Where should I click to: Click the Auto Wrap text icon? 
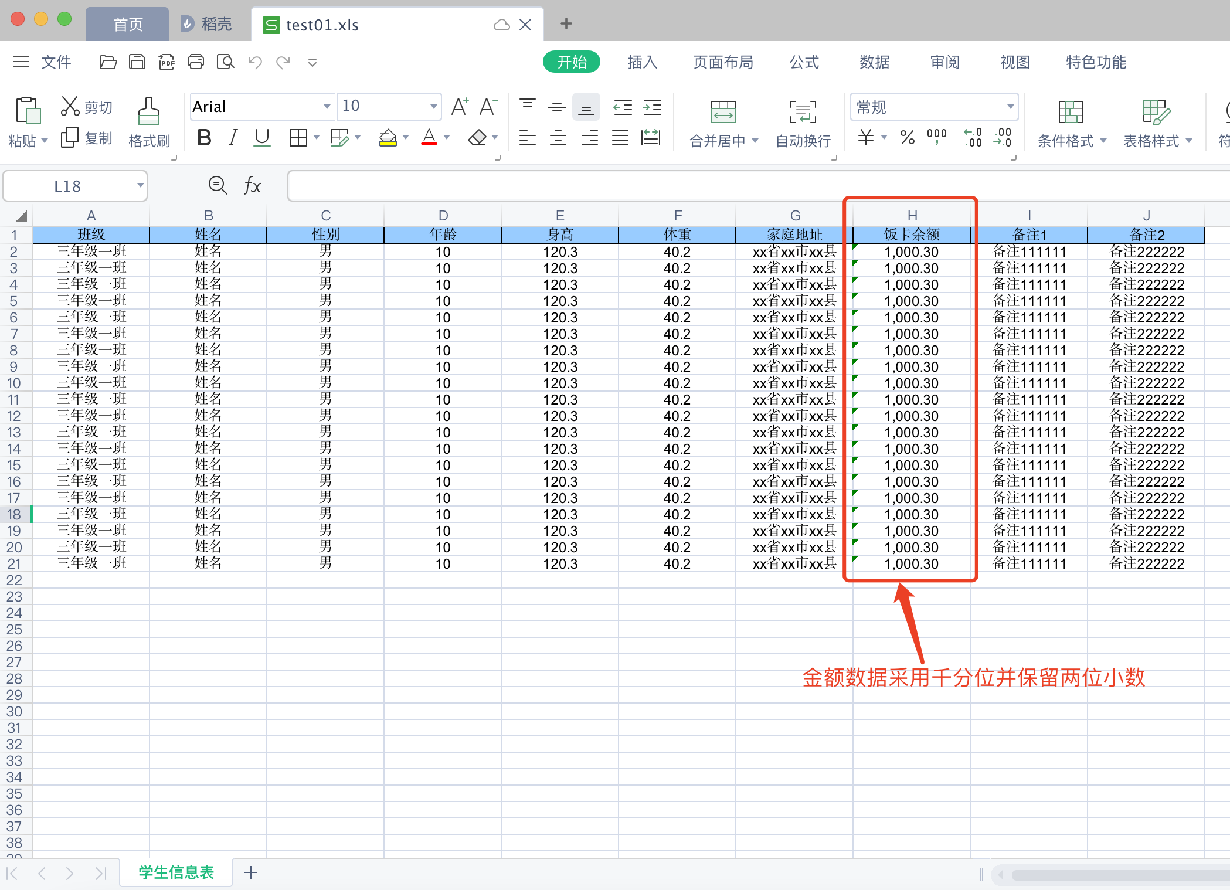coord(802,111)
